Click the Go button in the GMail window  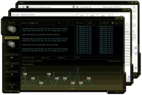pos(21,7)
